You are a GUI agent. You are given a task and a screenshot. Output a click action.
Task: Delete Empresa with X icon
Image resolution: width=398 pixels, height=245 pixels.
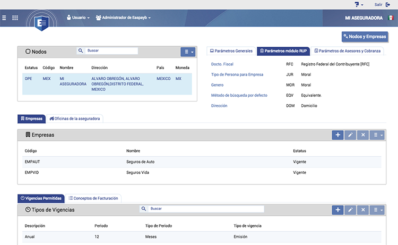point(363,135)
